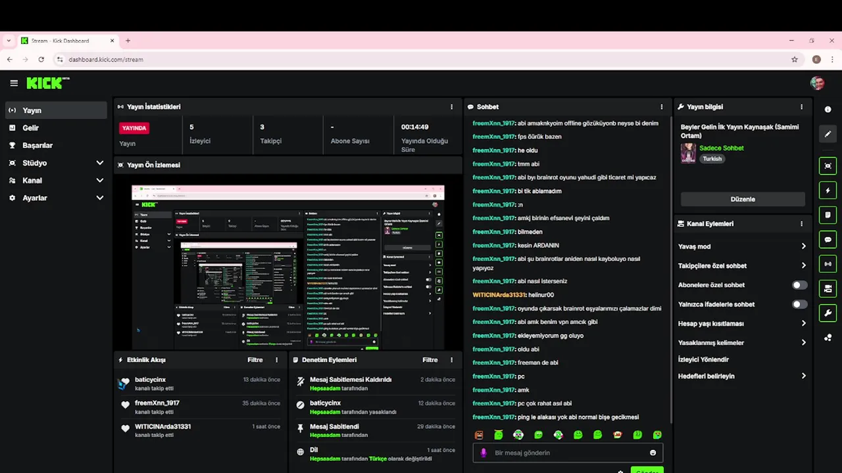Click the camera panel icon in right sidebar

point(828,288)
